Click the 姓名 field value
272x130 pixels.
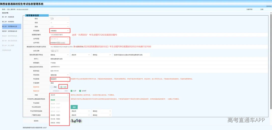click(x=59, y=19)
